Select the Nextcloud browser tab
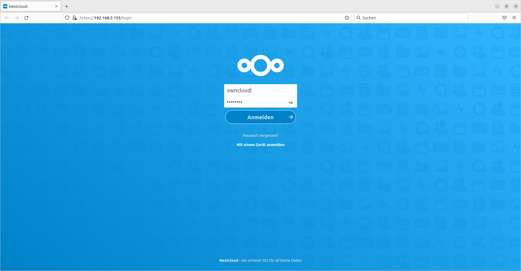 [31, 6]
